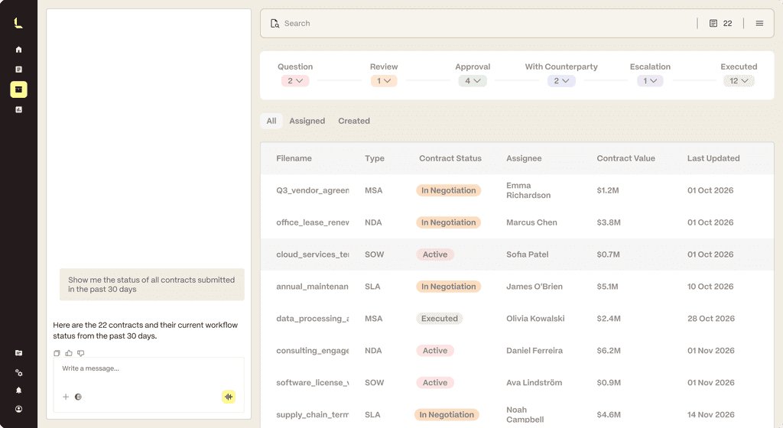This screenshot has width=783, height=428.
Task: Sort by Contract Status column header
Action: click(450, 158)
